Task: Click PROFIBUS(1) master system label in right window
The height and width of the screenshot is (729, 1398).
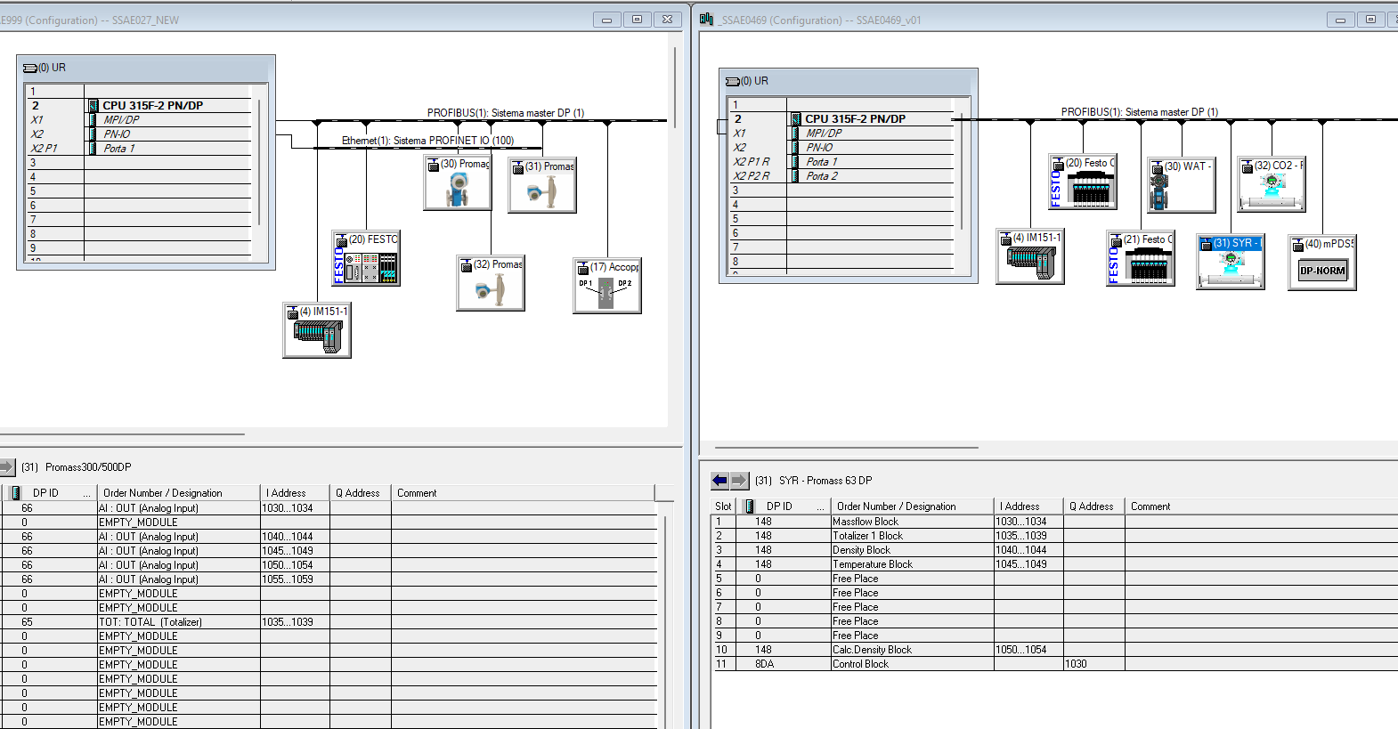Action: (1139, 112)
